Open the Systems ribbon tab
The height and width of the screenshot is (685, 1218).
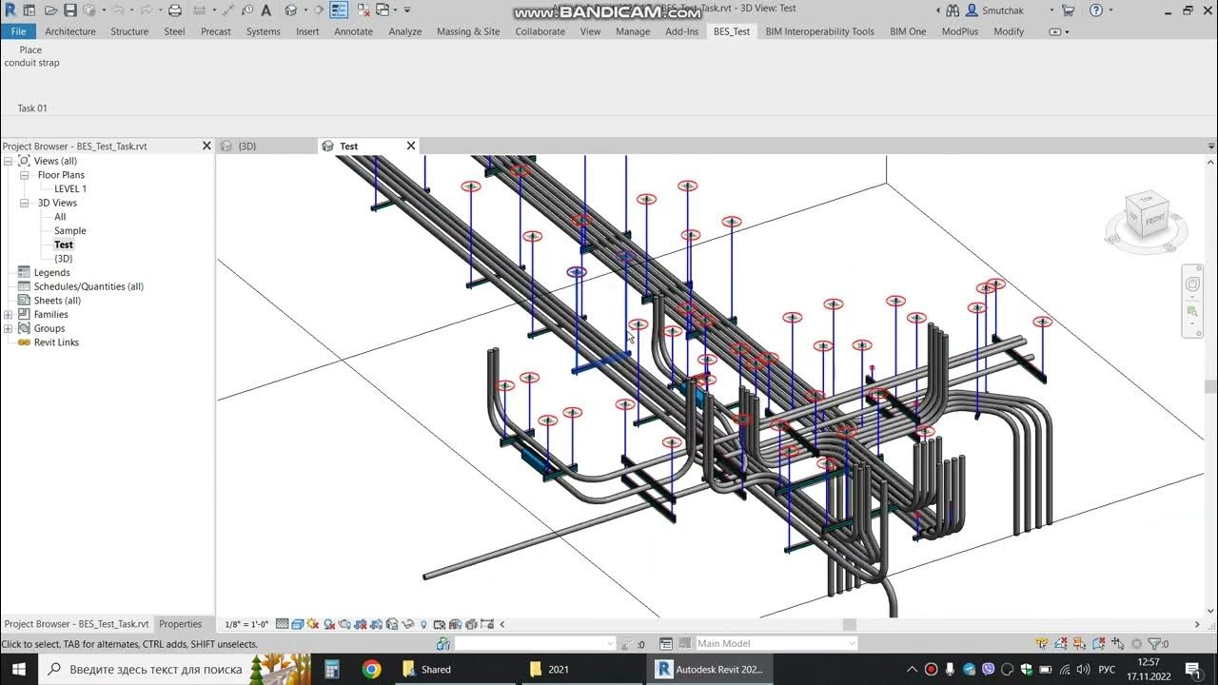[x=263, y=31]
